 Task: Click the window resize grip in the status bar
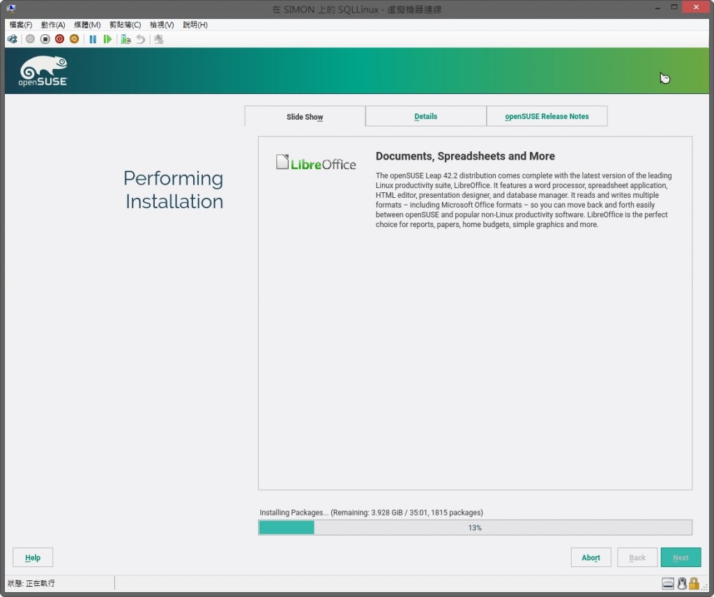coord(704,587)
